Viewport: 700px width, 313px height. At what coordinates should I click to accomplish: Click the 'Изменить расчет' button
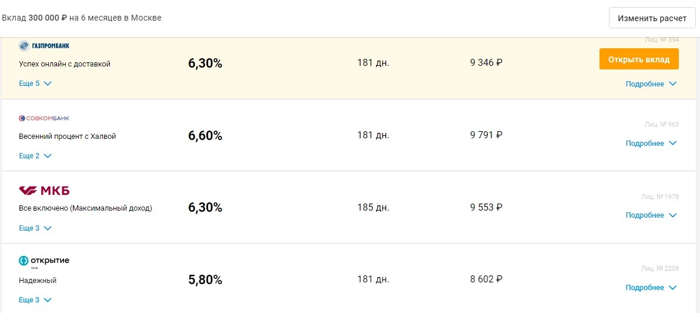(652, 18)
